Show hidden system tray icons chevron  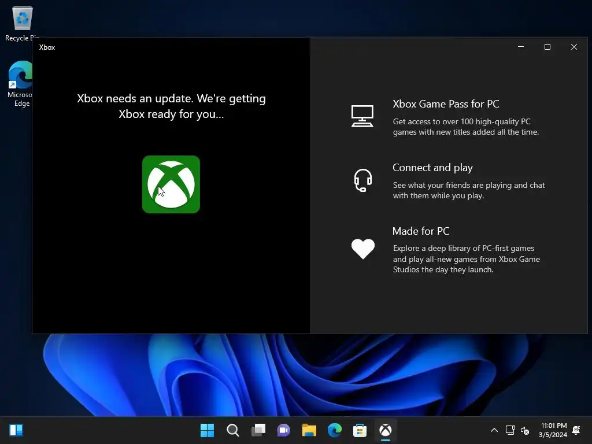pos(494,430)
